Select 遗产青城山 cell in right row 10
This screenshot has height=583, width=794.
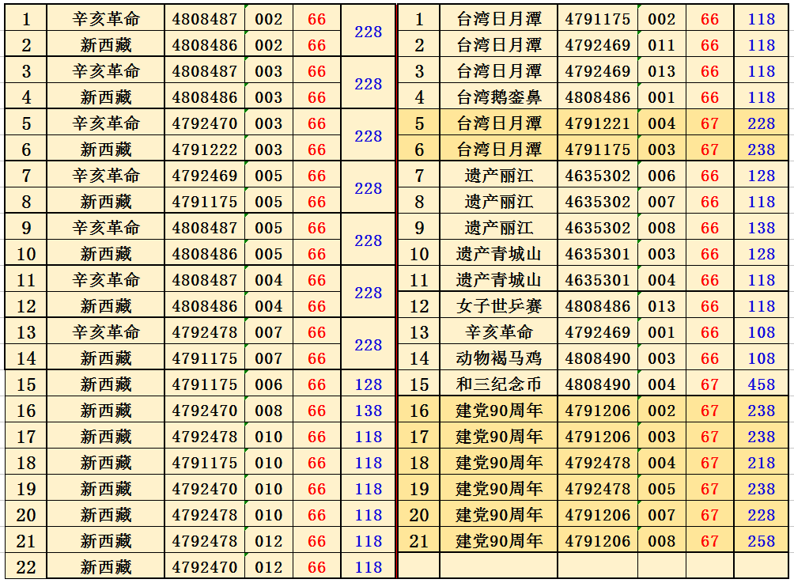click(499, 254)
